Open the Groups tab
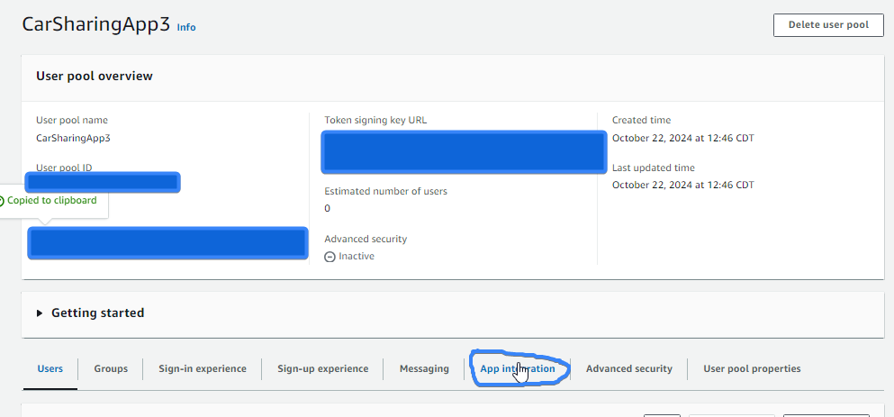This screenshot has width=894, height=417. click(111, 368)
